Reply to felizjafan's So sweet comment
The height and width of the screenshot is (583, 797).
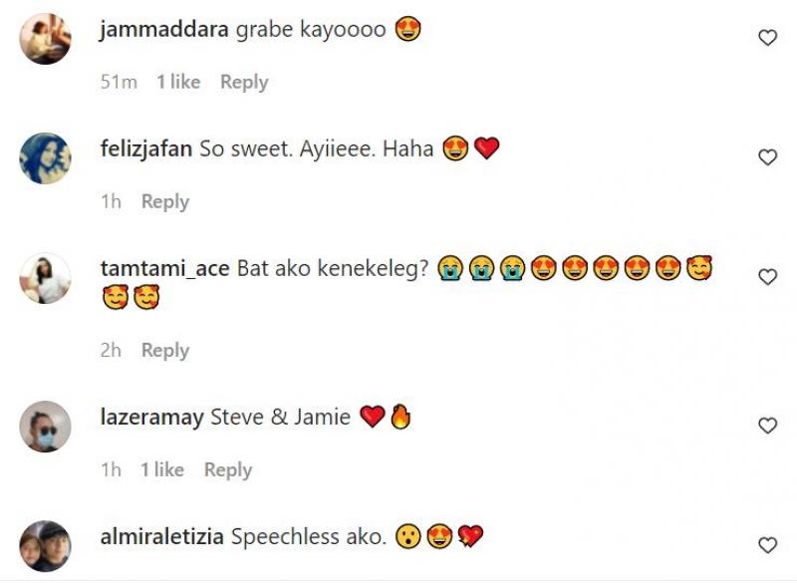click(x=165, y=201)
